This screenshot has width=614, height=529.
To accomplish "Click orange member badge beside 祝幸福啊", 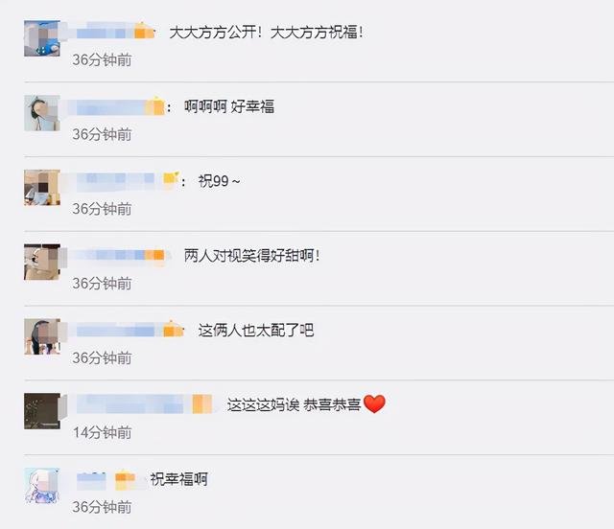I will (126, 479).
